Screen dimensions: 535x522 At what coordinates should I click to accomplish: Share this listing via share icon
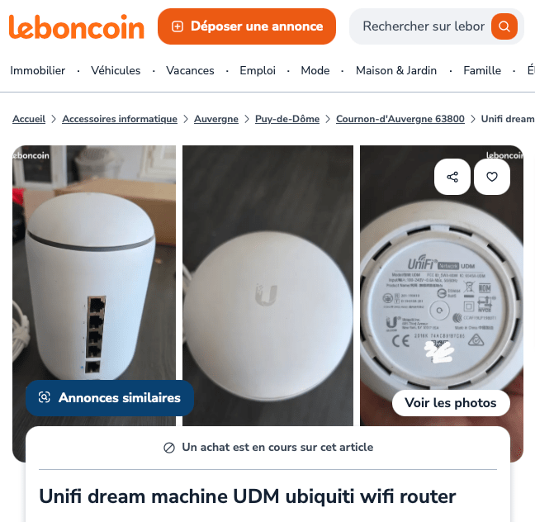point(452,177)
